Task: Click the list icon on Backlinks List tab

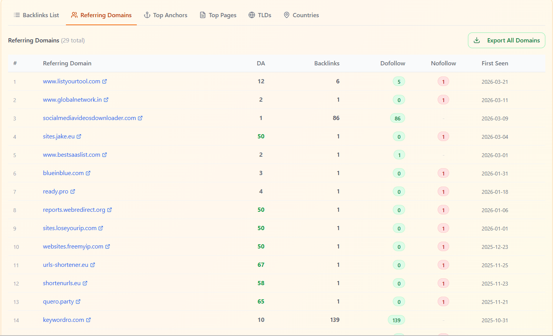Action: click(x=16, y=15)
